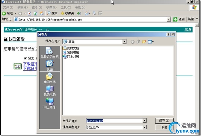Open the 查看(V) menu
The image size is (201, 136).
tap(37, 7)
